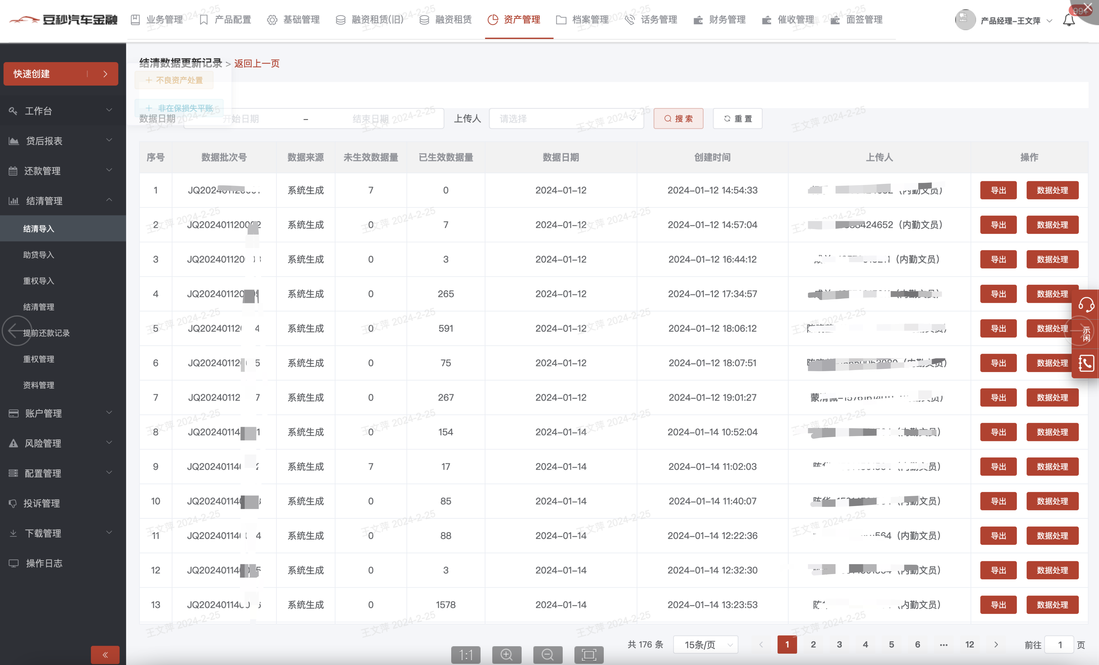
Task: Open the 上传人 select dropdown
Action: pyautogui.click(x=566, y=118)
